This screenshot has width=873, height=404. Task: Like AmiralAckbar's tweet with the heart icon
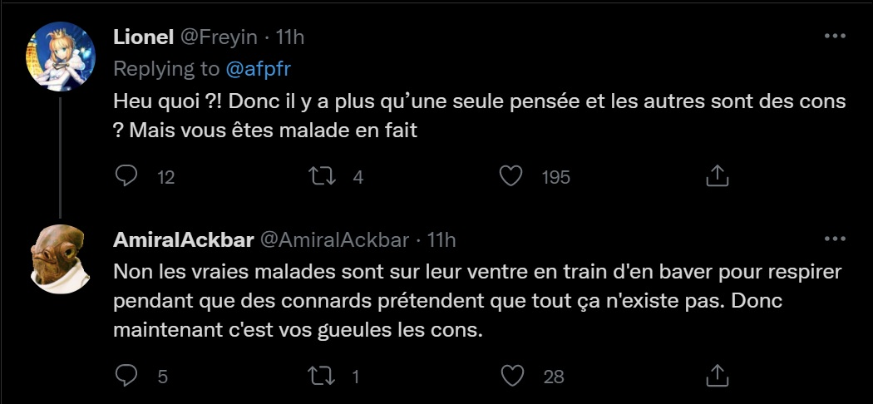512,376
